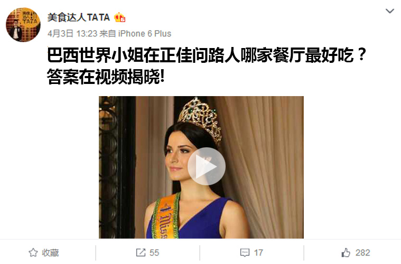Click the tiara in the video thumbnail

point(200,120)
